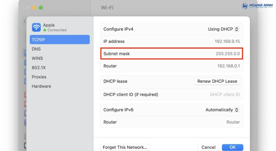Click the DHCP lease label
276x151 pixels.
115,81
